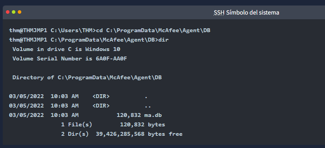Click the '1 File(s)' summary text
Image resolution: width=325 pixels, height=148 pixels.
(x=77, y=125)
